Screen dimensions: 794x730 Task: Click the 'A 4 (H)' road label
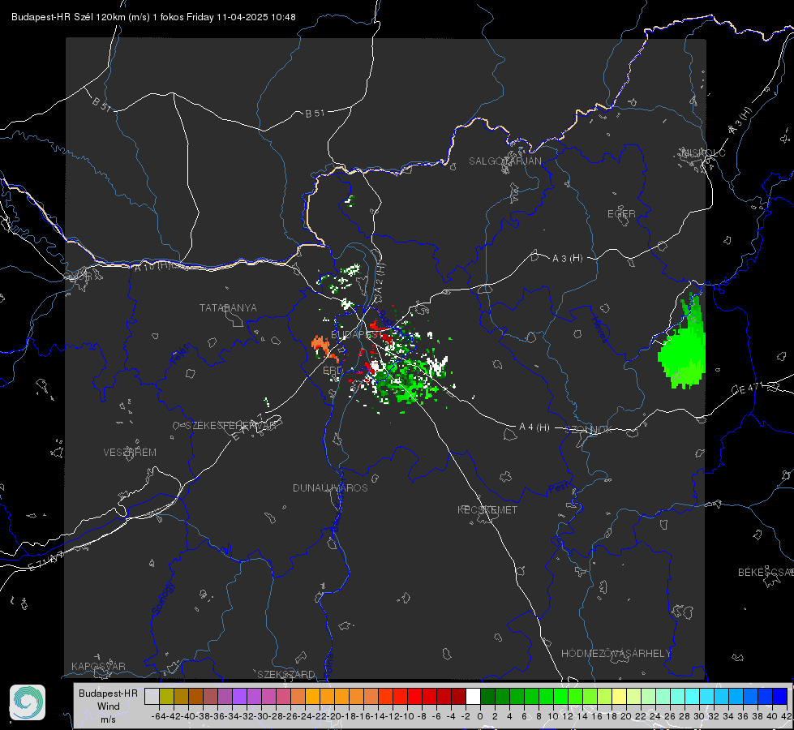pos(534,427)
